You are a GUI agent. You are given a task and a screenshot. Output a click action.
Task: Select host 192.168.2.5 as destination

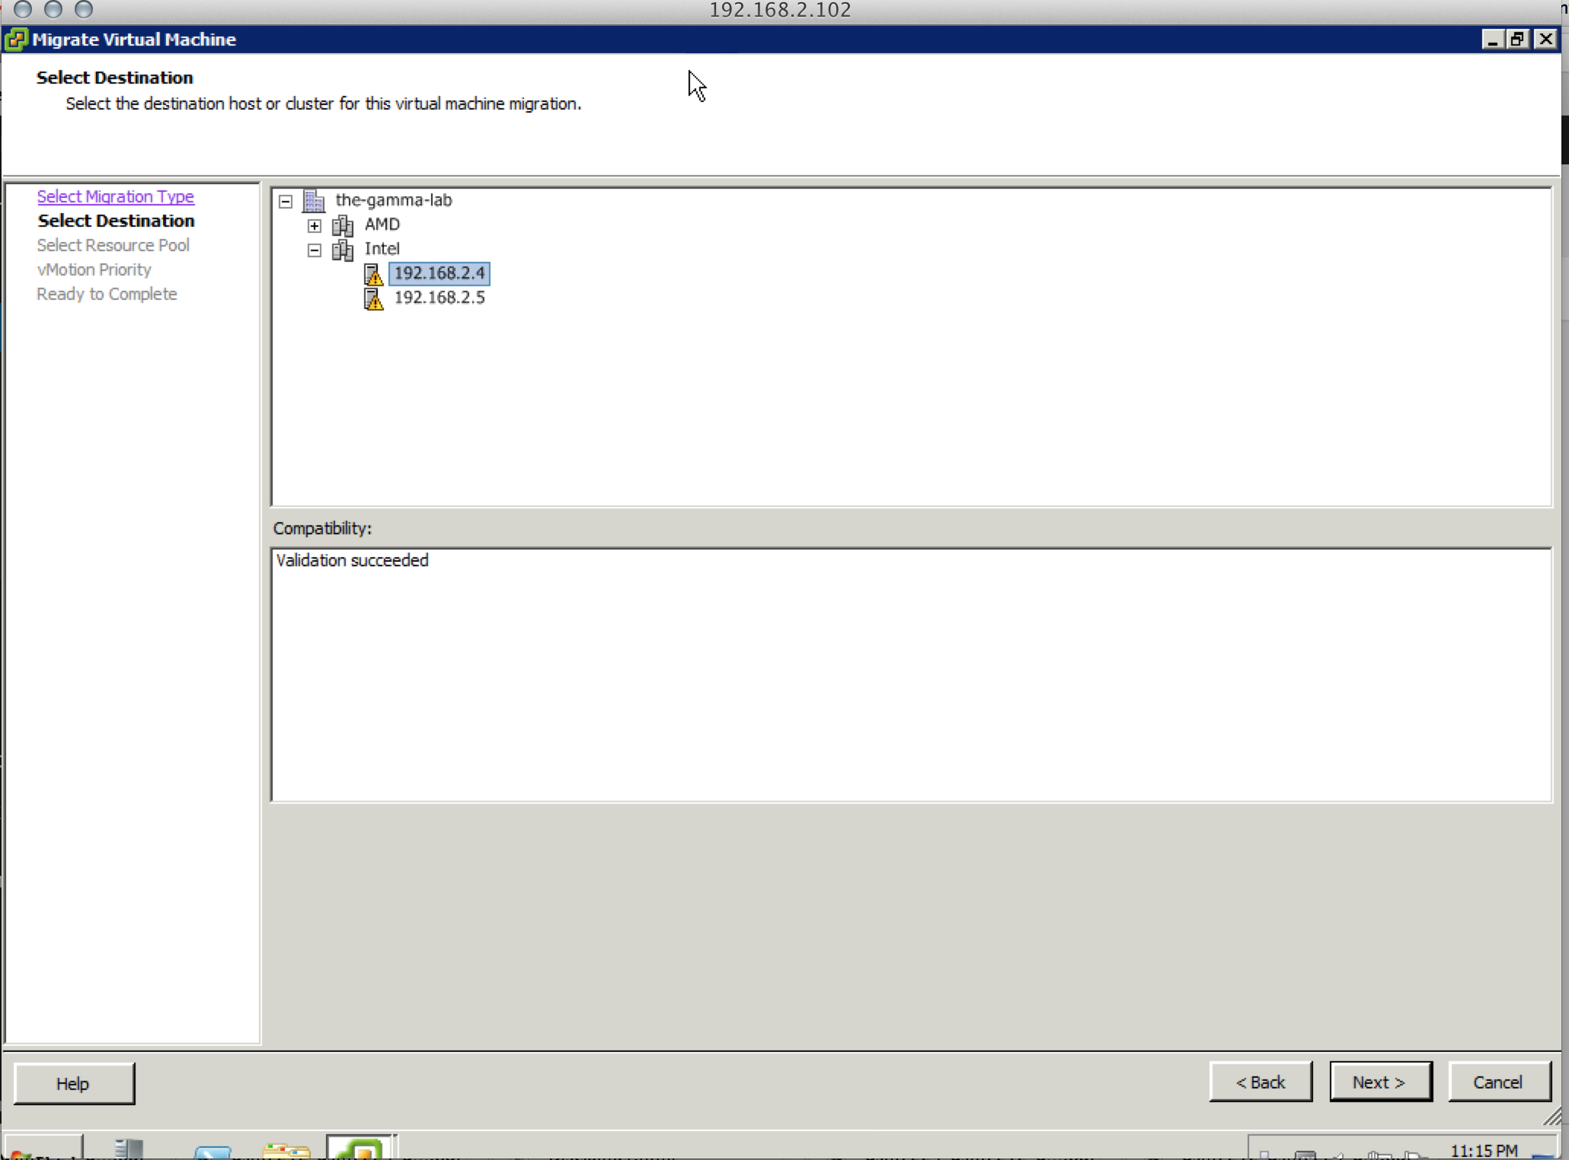tap(439, 298)
